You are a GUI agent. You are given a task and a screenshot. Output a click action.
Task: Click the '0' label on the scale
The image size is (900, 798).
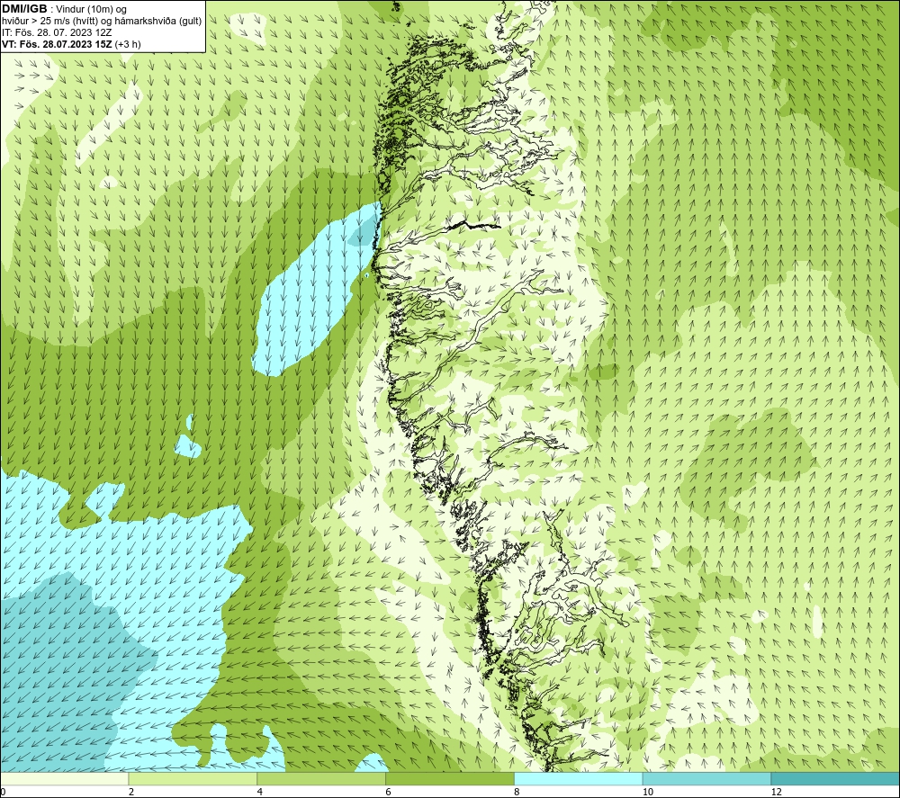[x=3, y=793]
